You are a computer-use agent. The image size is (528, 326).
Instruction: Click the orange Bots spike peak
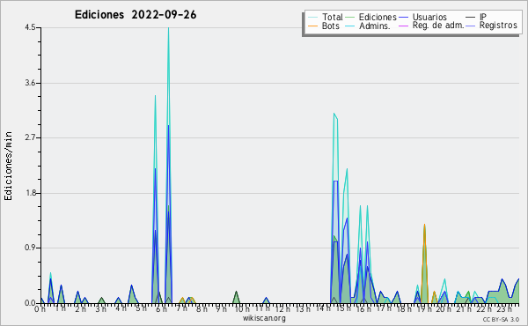point(425,225)
